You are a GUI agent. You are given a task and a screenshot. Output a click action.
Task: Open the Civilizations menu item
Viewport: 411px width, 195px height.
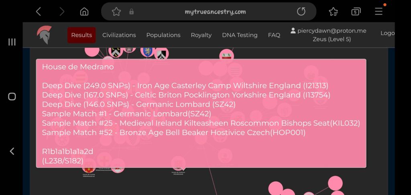[x=119, y=35]
